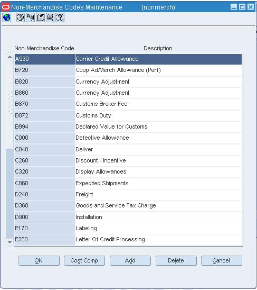Select code B870

tap(45, 104)
